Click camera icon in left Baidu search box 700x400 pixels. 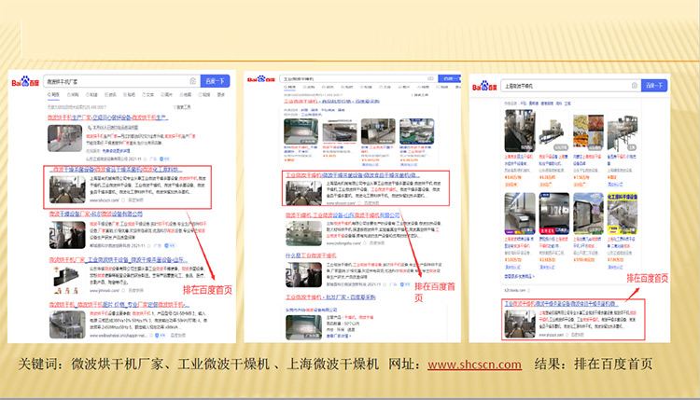pos(192,80)
